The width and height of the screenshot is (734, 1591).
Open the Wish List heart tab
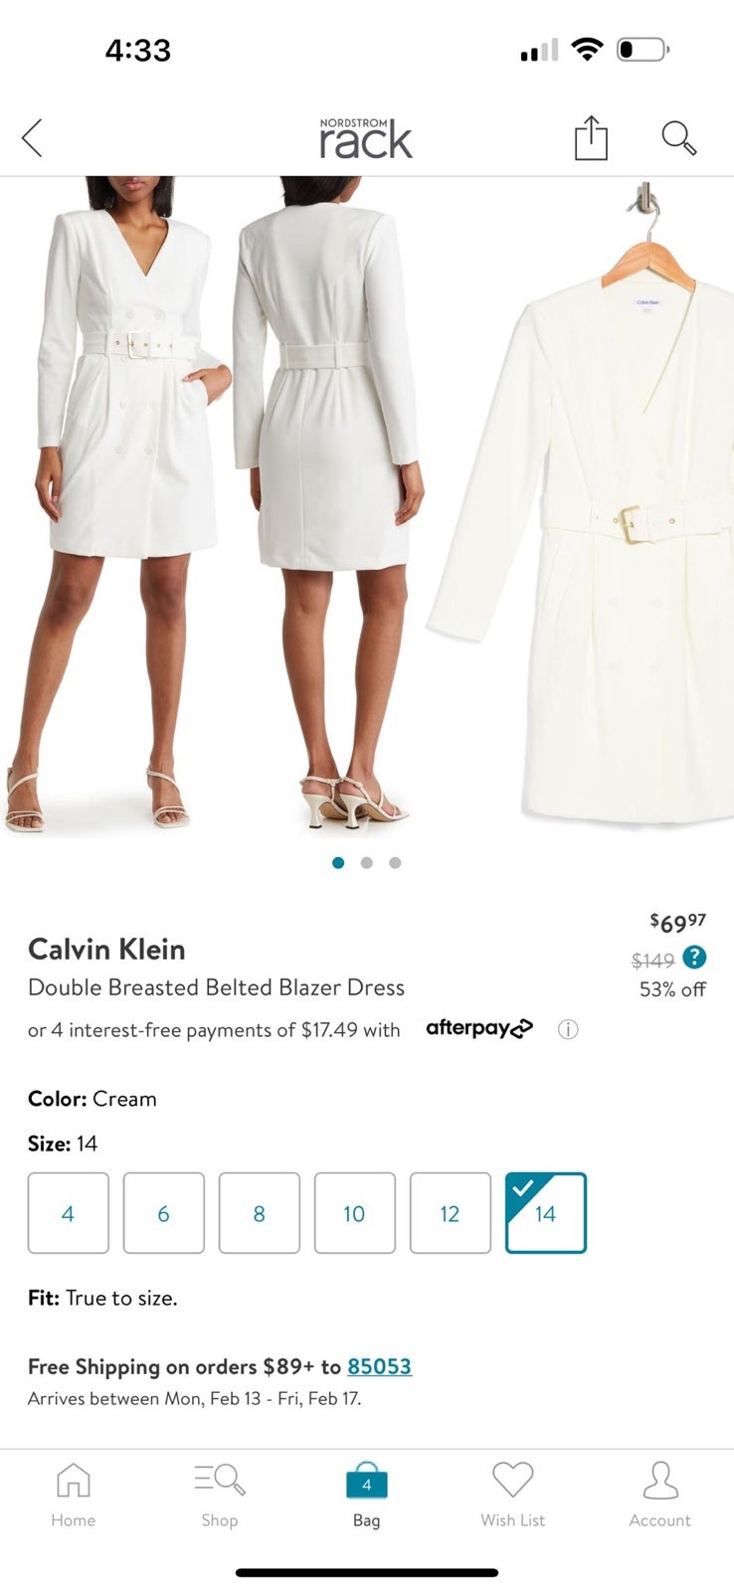click(x=513, y=1495)
